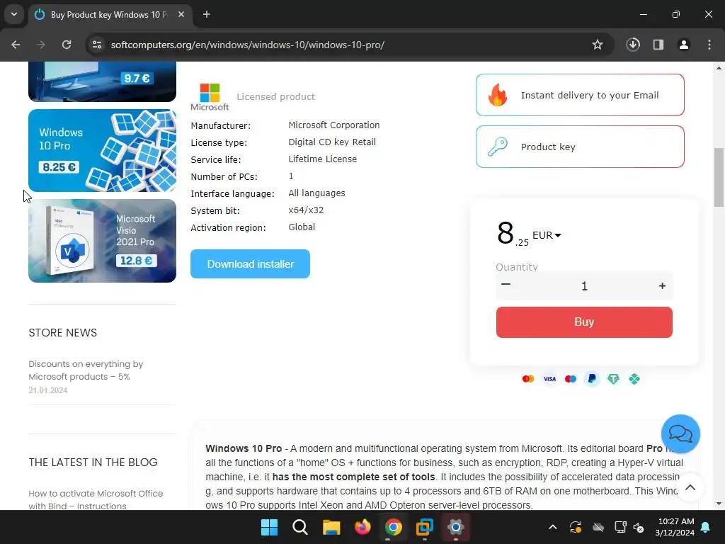Viewport: 725px width, 544px height.
Task: Click the Microsoft Corporation manufacturer text
Action: pos(334,125)
